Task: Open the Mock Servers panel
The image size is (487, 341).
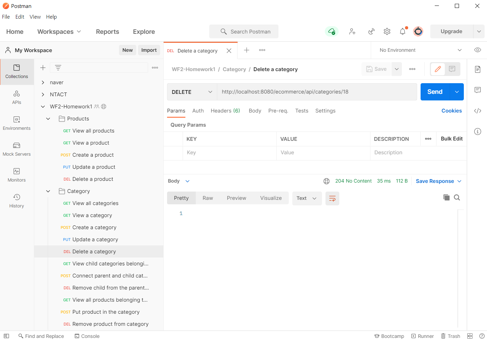Action: [x=17, y=149]
